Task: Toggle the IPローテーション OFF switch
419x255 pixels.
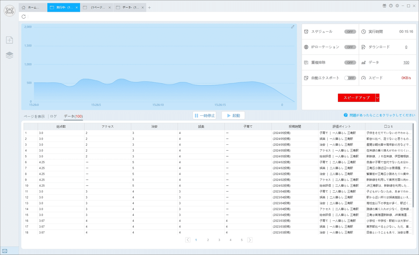Action: pos(350,47)
